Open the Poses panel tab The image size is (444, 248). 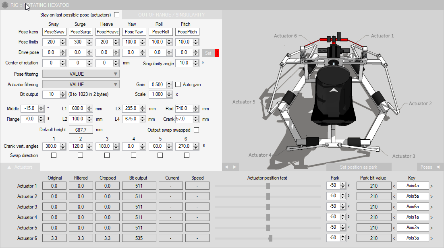(x=430, y=167)
